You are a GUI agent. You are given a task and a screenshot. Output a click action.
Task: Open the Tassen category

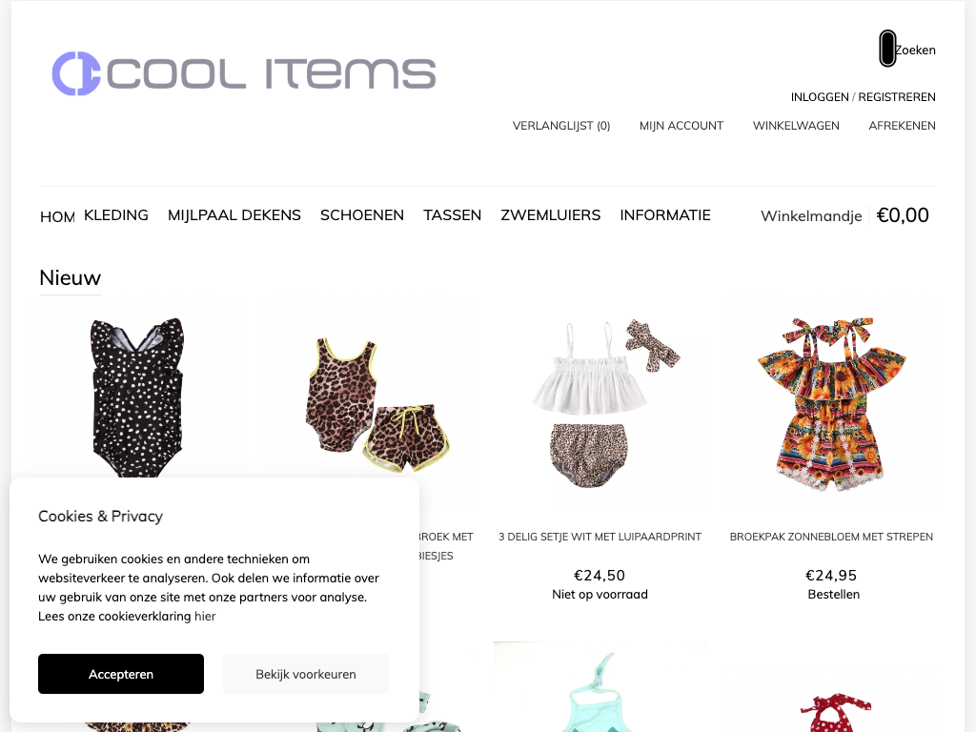452,215
